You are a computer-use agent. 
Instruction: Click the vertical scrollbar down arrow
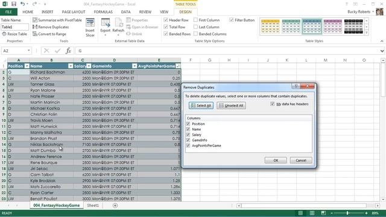coord(383,200)
